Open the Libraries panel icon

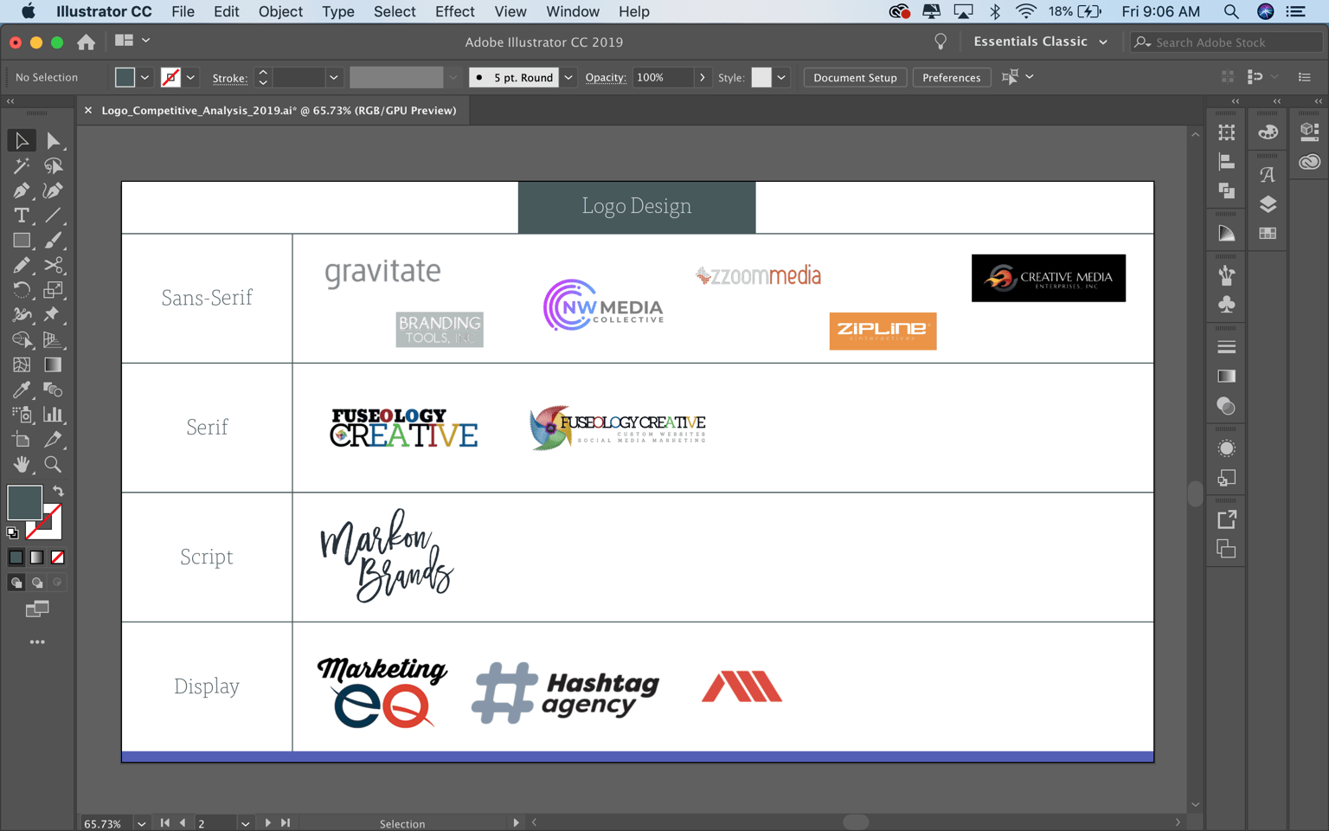point(1309,162)
